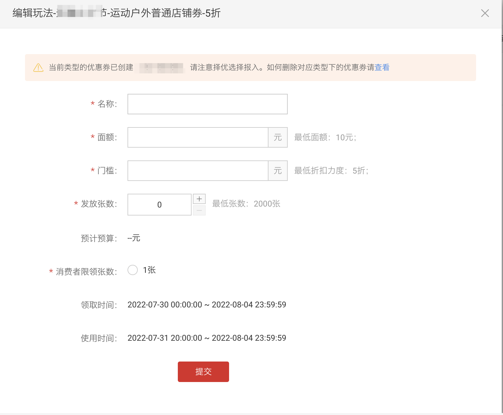Click the 元 suffix of 面额 field
Viewport: 503px width, 415px height.
coord(278,137)
